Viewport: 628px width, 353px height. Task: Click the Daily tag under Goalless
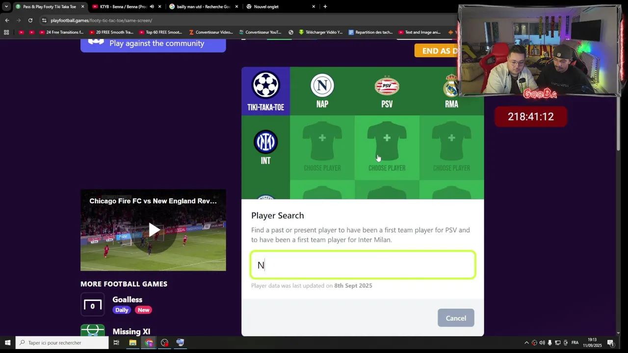point(122,310)
